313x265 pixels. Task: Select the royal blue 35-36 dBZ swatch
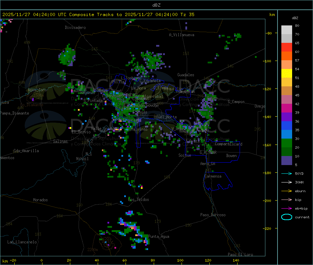[287, 125]
